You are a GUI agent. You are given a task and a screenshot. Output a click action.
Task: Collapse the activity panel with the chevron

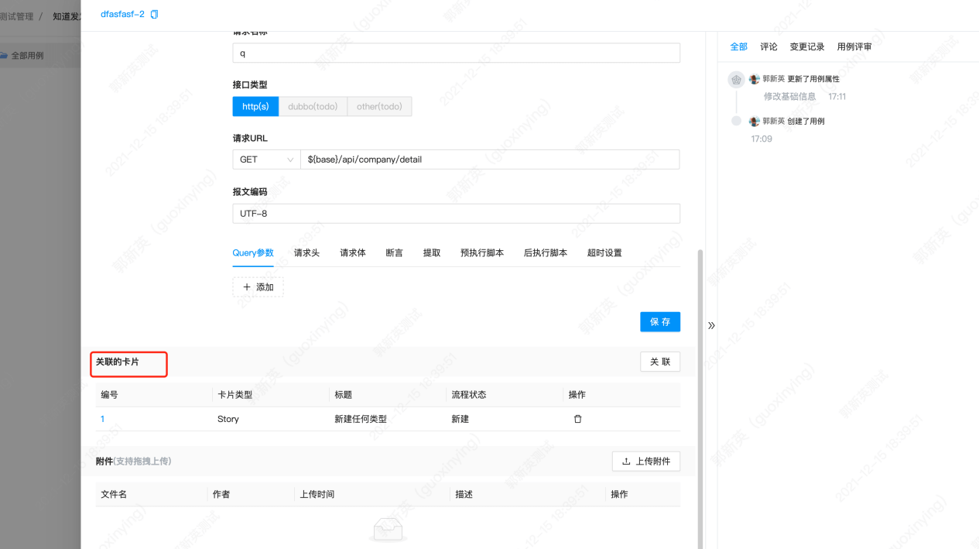tap(710, 326)
